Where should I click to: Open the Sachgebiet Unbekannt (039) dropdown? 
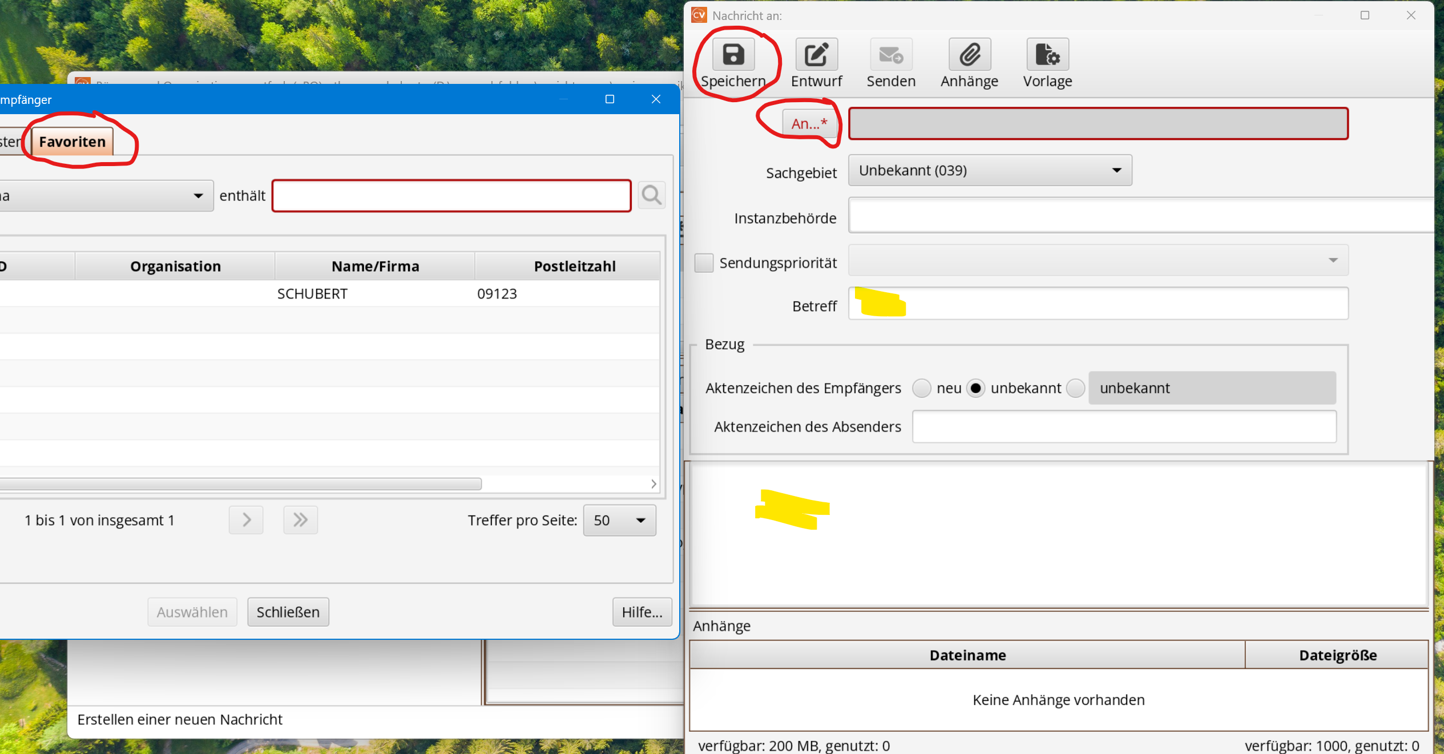(990, 170)
